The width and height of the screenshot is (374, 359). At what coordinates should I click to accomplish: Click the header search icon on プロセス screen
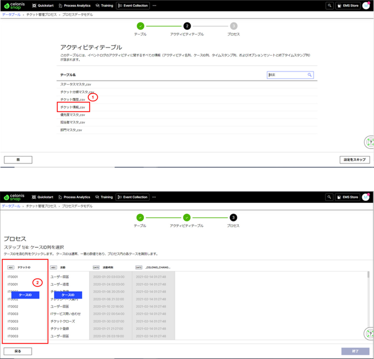click(329, 197)
